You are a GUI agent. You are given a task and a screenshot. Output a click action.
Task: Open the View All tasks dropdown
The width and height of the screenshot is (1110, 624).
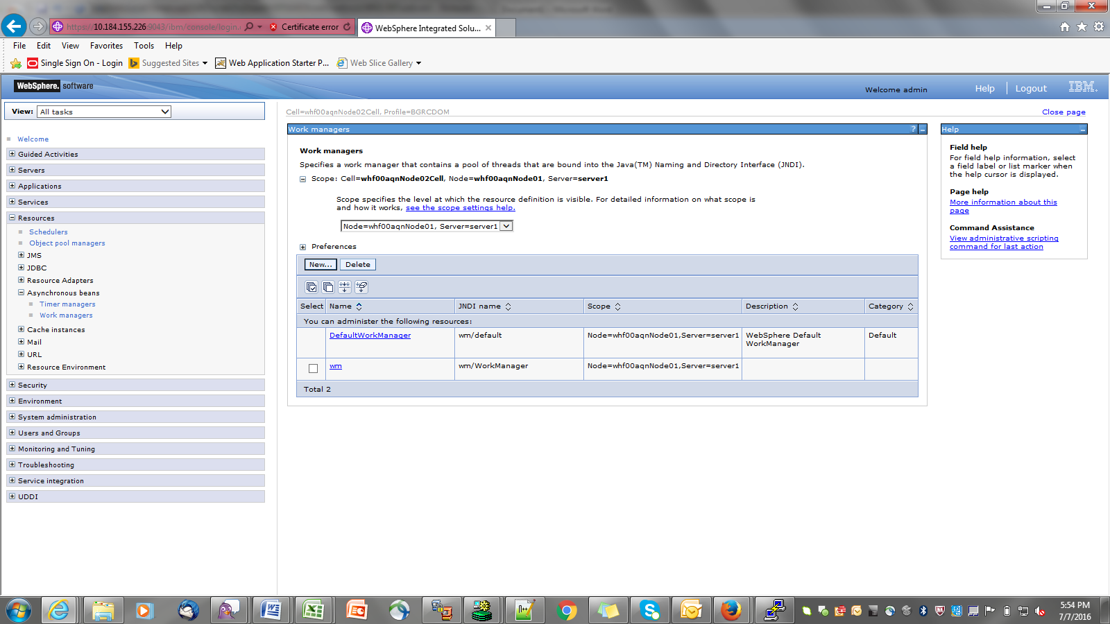[x=104, y=112]
